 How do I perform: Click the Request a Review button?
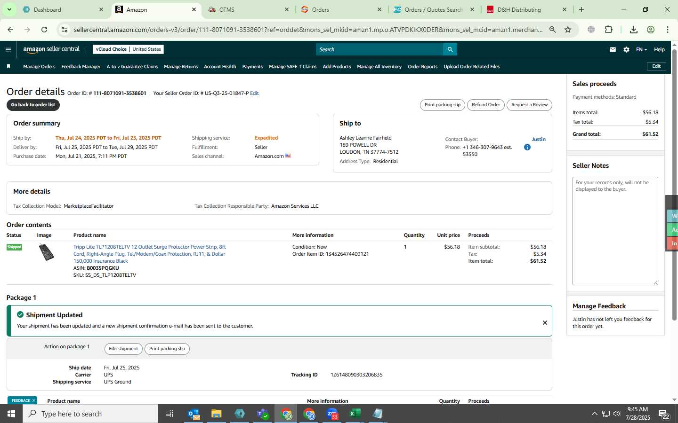point(529,105)
